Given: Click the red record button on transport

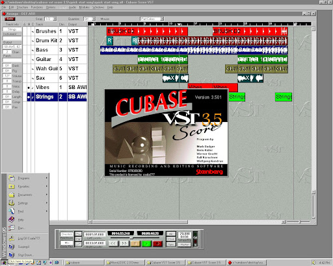Looking at the screenshot, I should point(157,243).
